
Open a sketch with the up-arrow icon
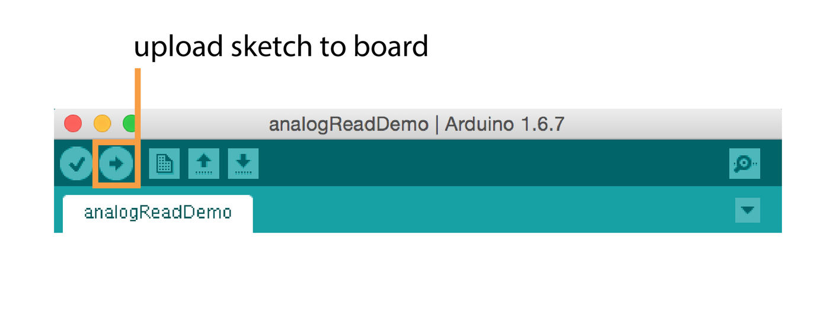(203, 163)
